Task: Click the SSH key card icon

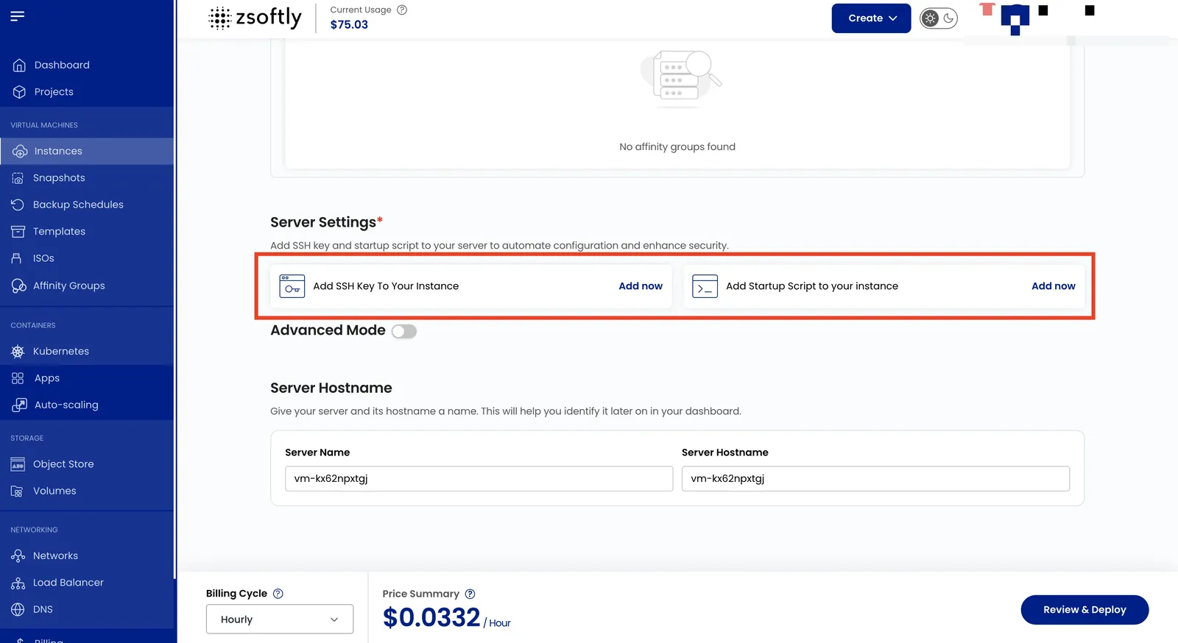Action: (x=292, y=286)
